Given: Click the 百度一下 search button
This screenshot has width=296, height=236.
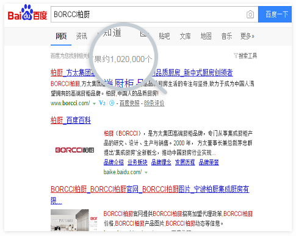Looking at the screenshot, I should coord(275,14).
